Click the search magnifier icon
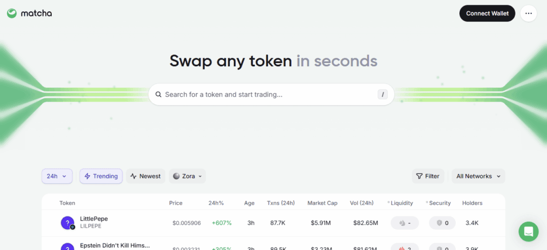547x250 pixels. (158, 95)
